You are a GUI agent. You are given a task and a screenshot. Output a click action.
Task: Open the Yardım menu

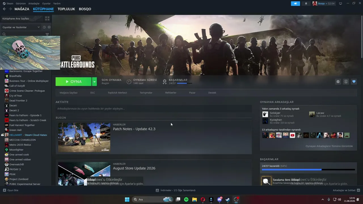pyautogui.click(x=57, y=3)
